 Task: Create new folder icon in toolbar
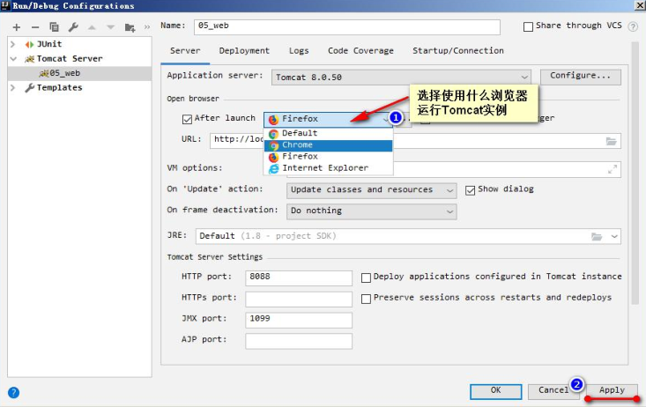130,27
